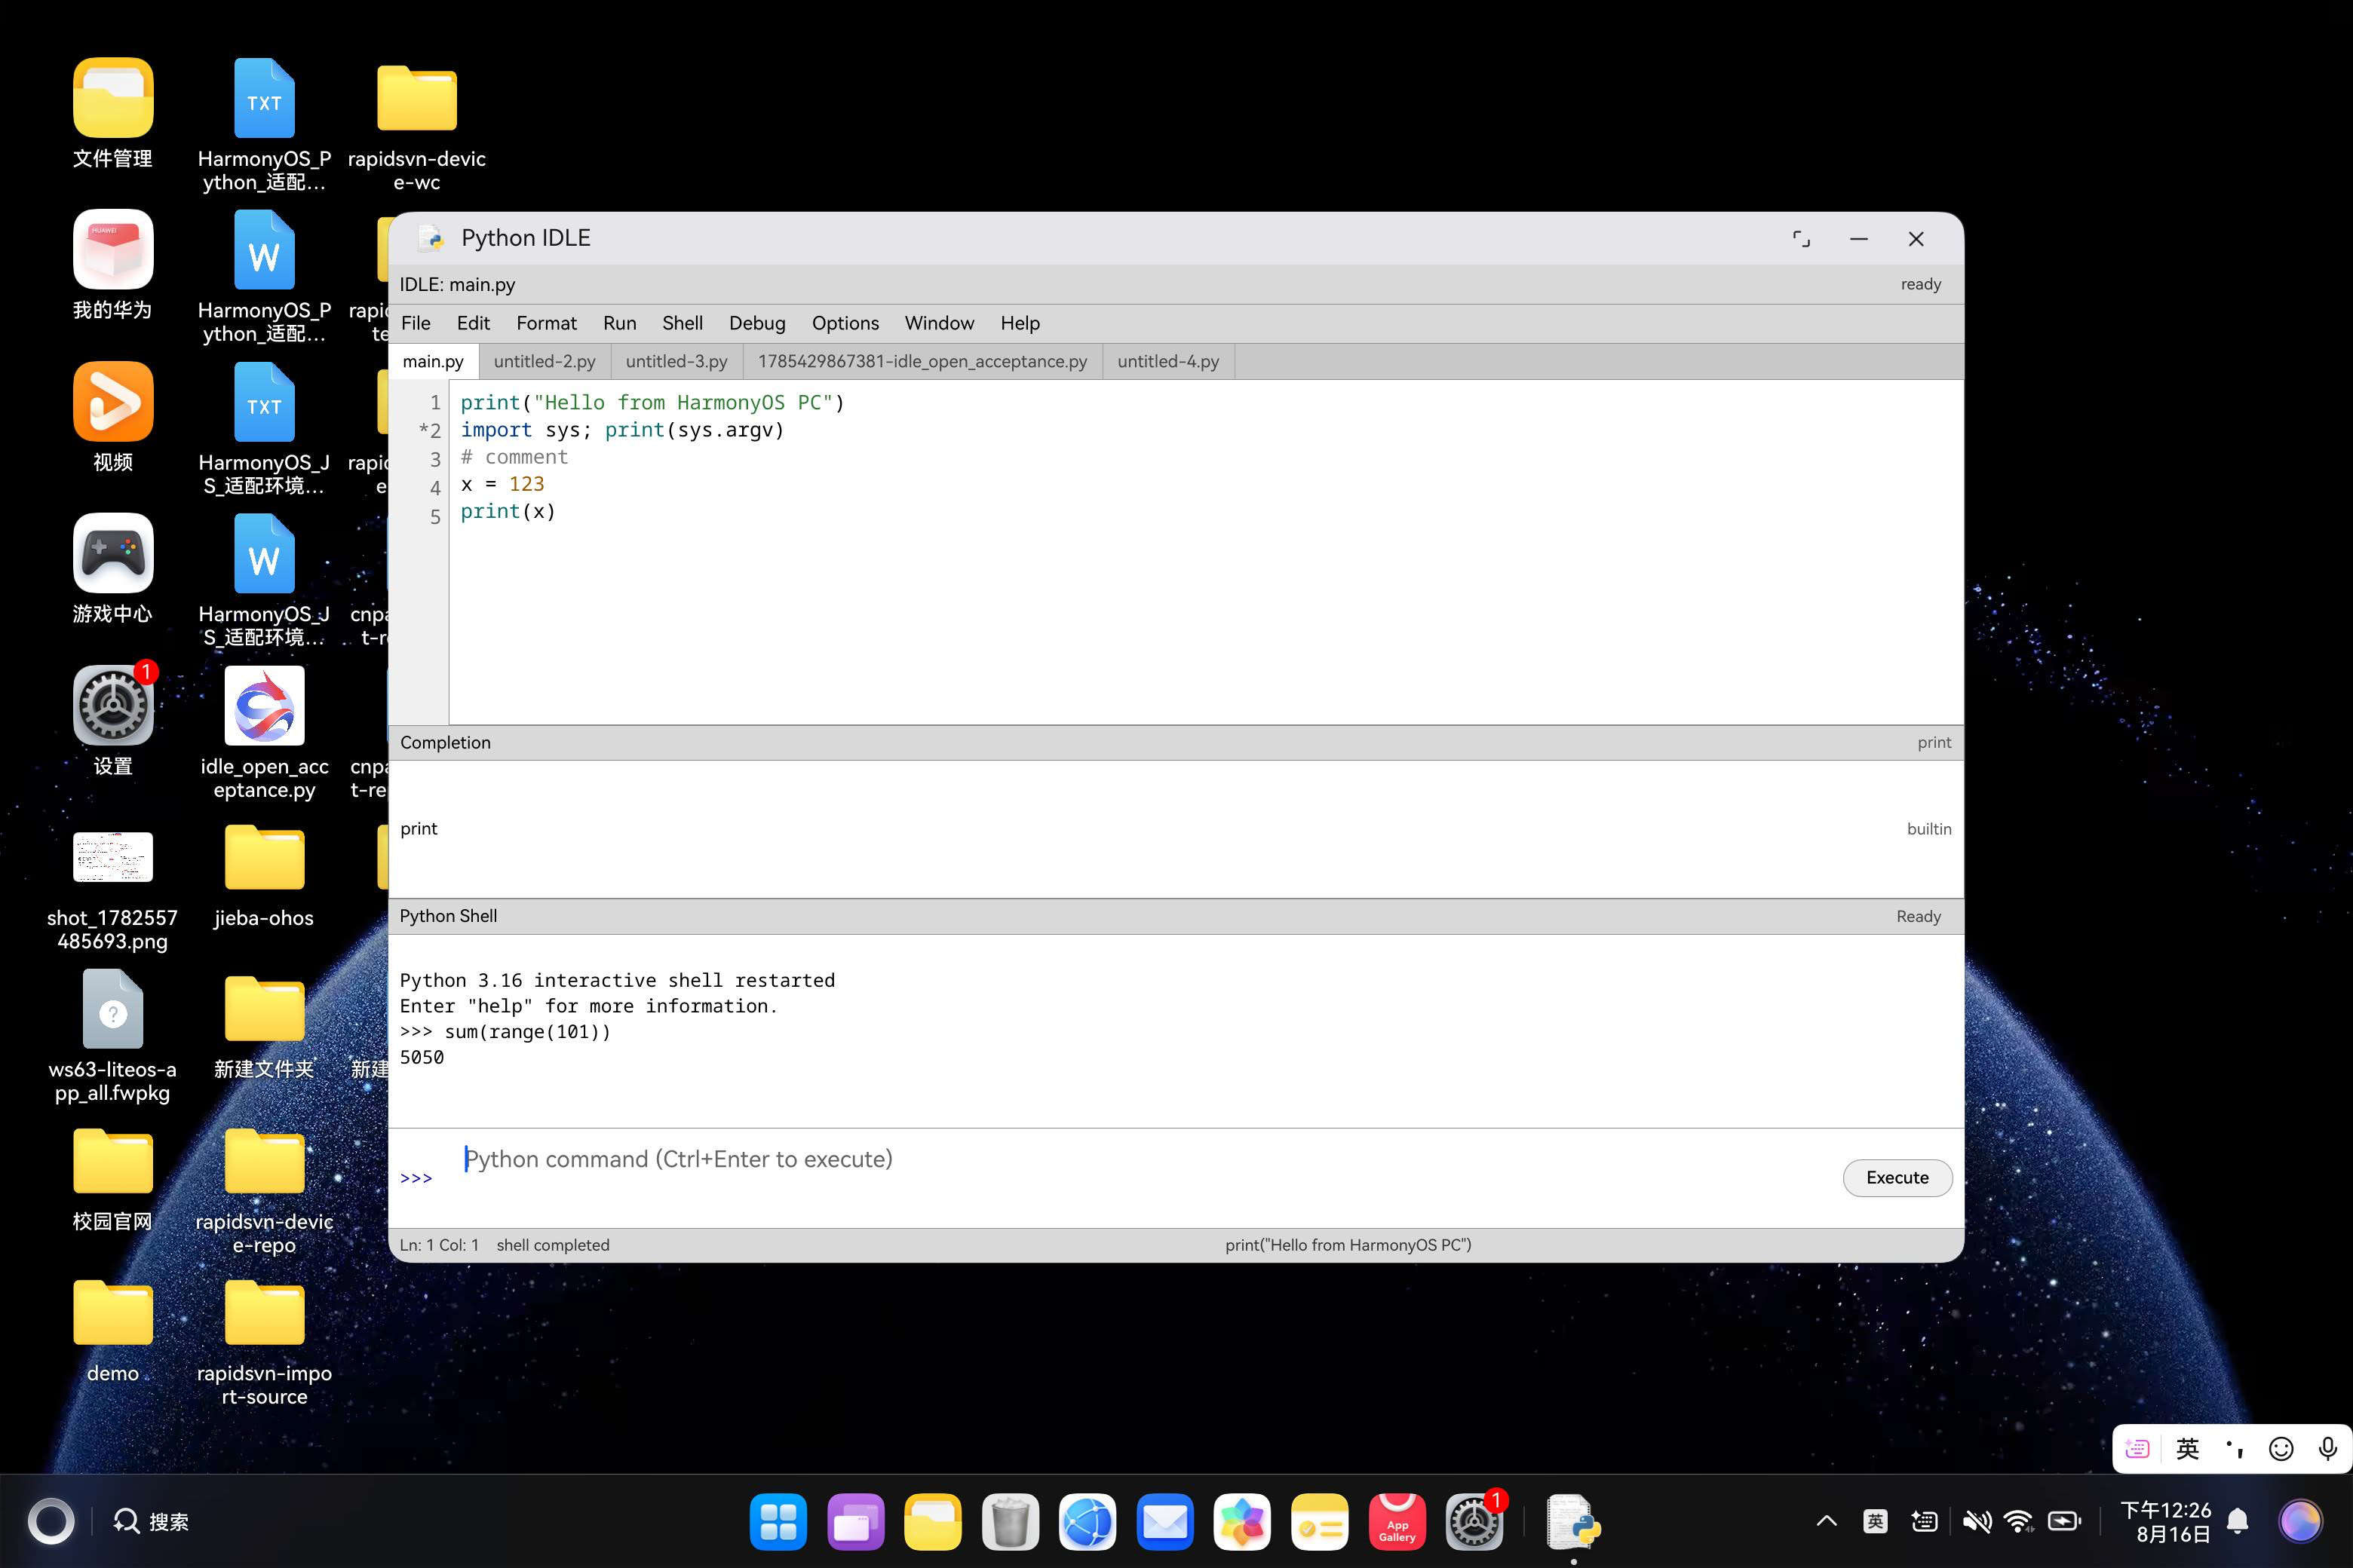Image resolution: width=2353 pixels, height=1568 pixels.
Task: Open the File menu in Python IDLE
Action: coord(416,323)
